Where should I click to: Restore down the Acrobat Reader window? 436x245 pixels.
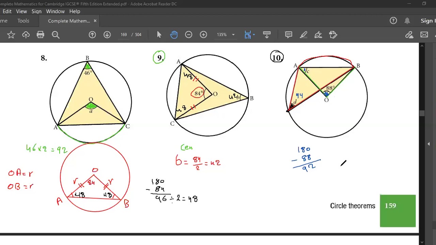tap(424, 4)
